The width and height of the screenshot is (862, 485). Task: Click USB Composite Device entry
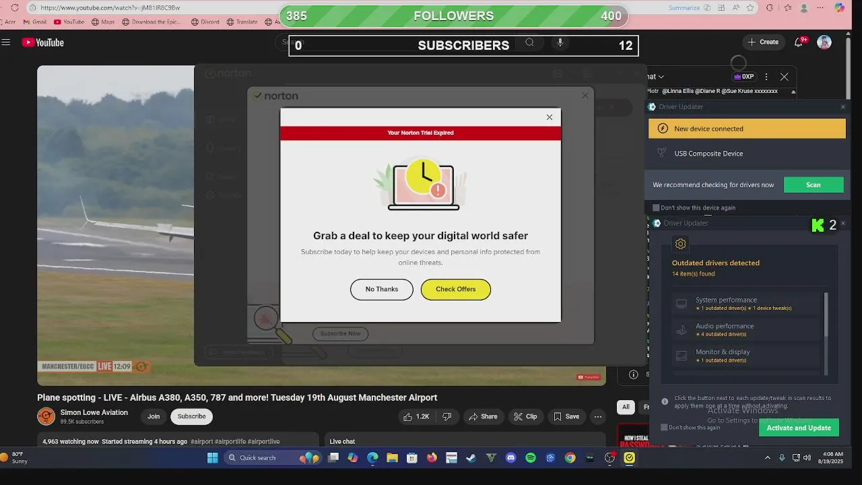[x=708, y=154]
